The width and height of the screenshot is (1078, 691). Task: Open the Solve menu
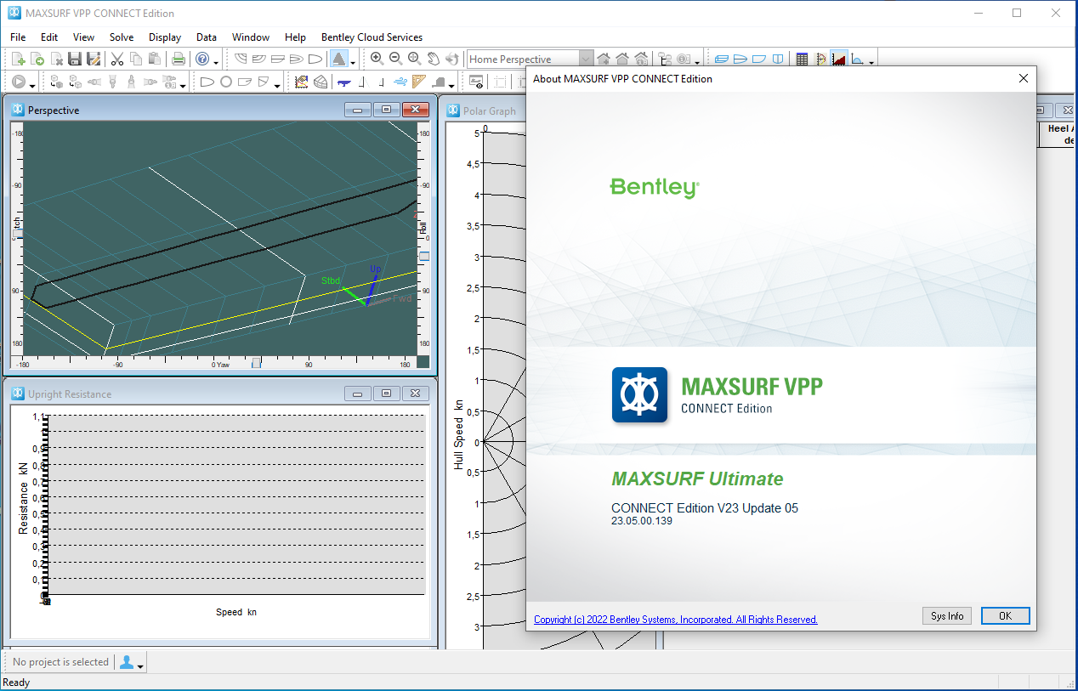(122, 37)
